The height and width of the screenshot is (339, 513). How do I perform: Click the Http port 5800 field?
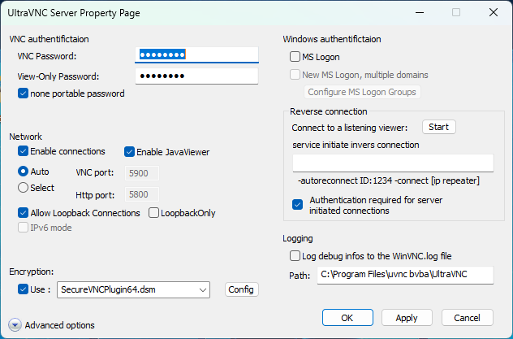point(142,194)
